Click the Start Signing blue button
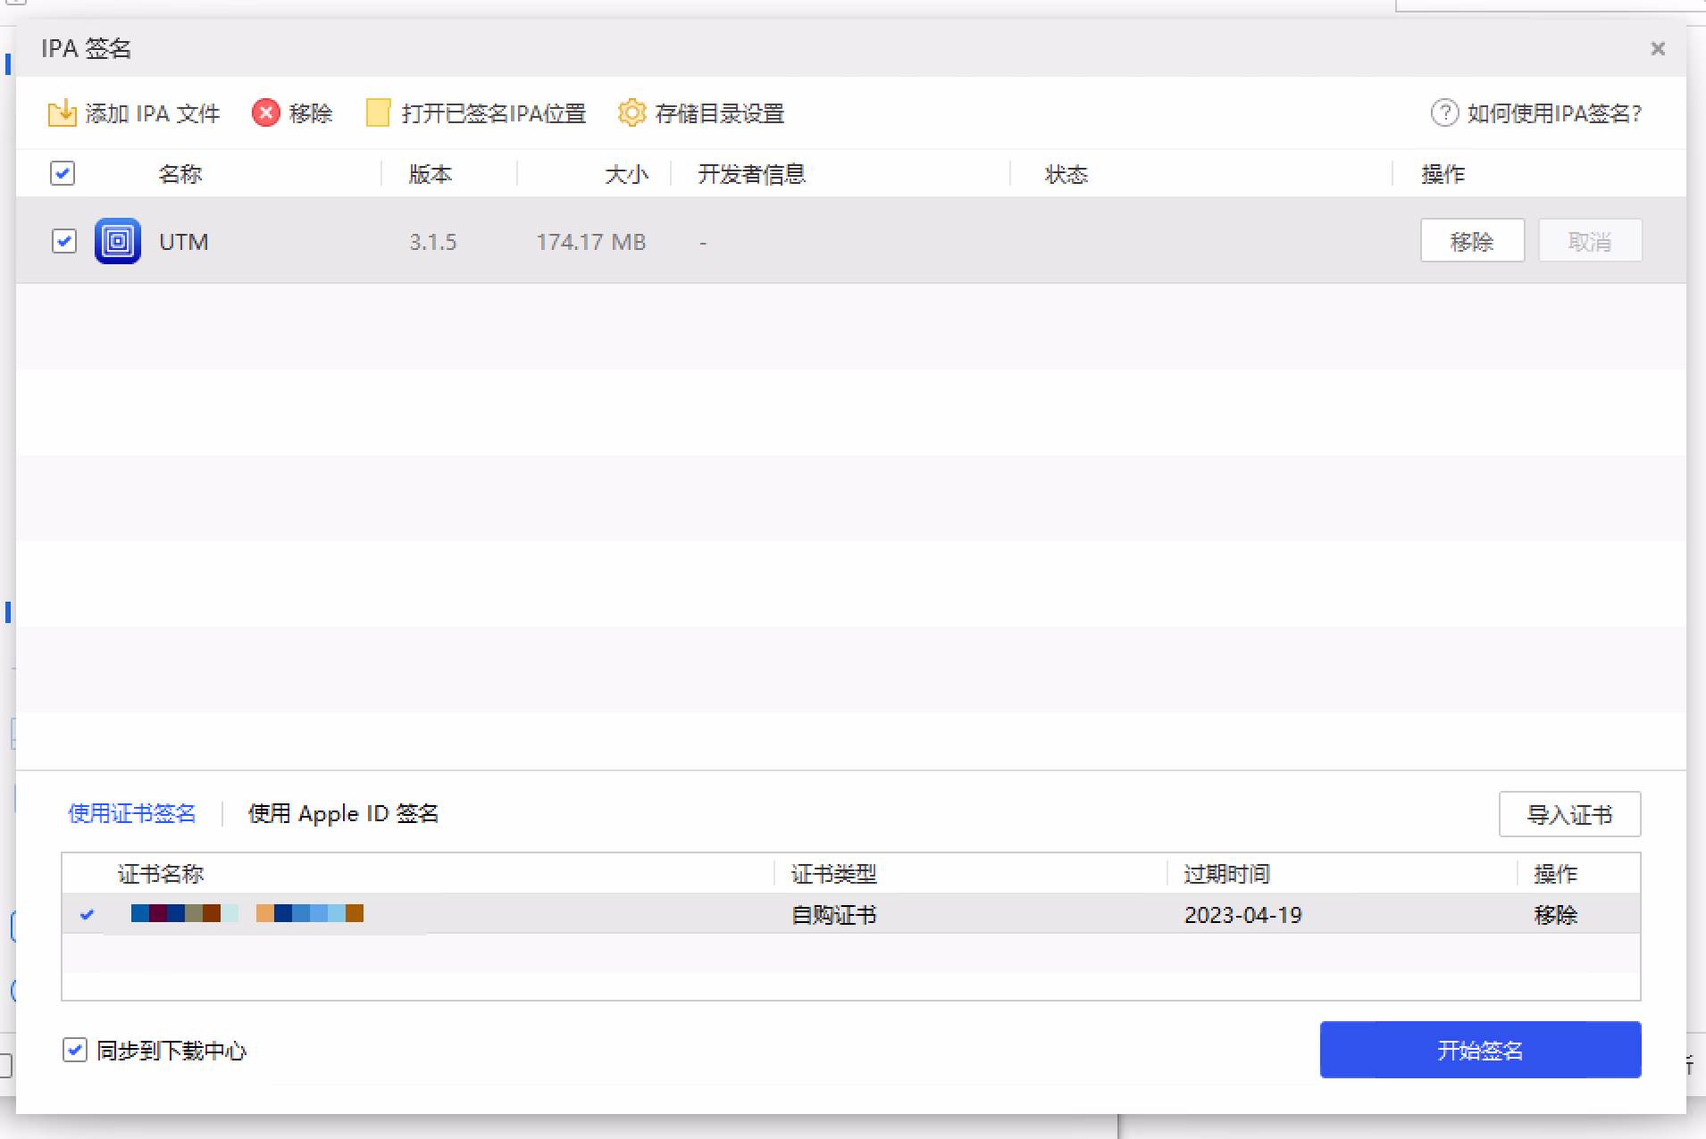 [x=1480, y=1050]
